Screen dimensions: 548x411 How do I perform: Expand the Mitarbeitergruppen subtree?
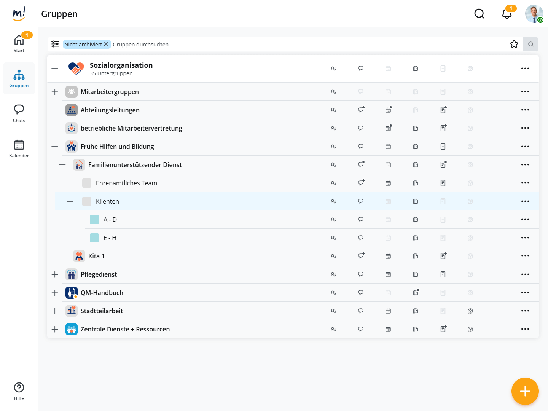click(55, 92)
